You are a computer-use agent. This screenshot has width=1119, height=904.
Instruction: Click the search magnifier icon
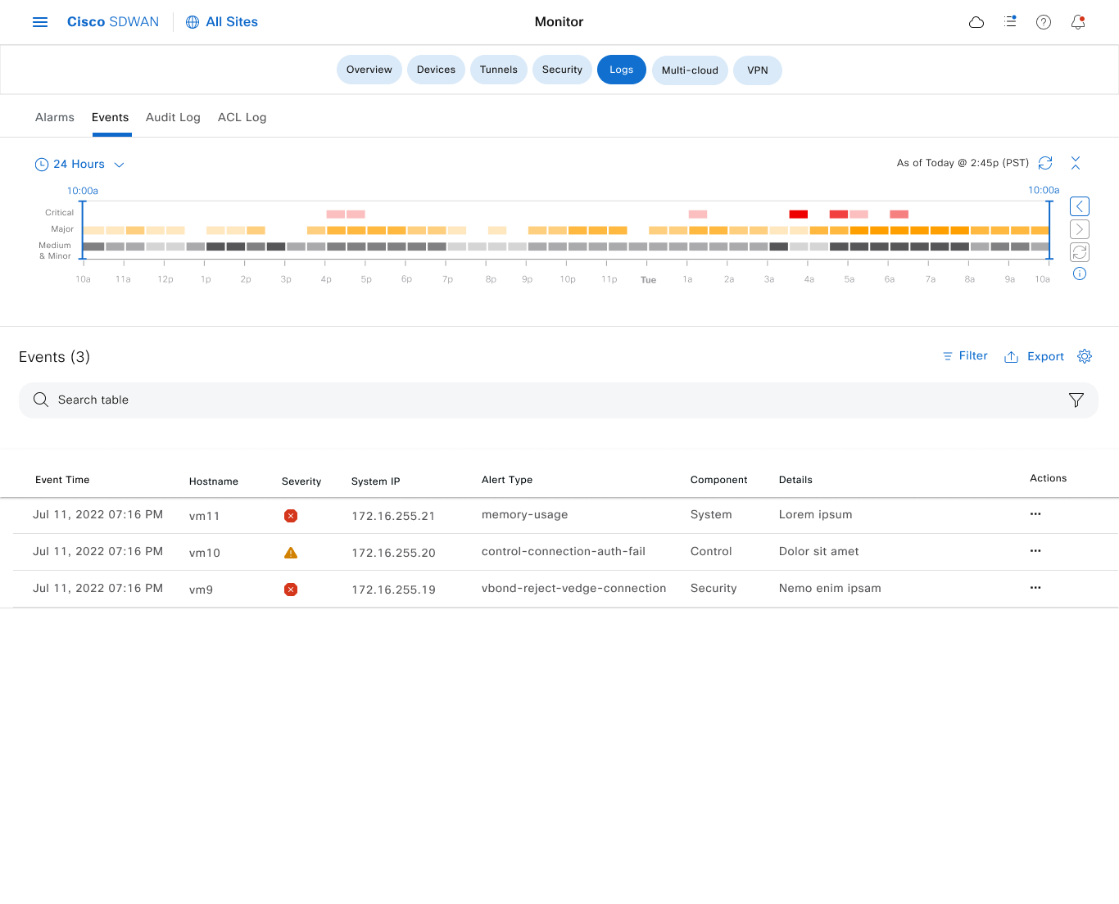[41, 400]
